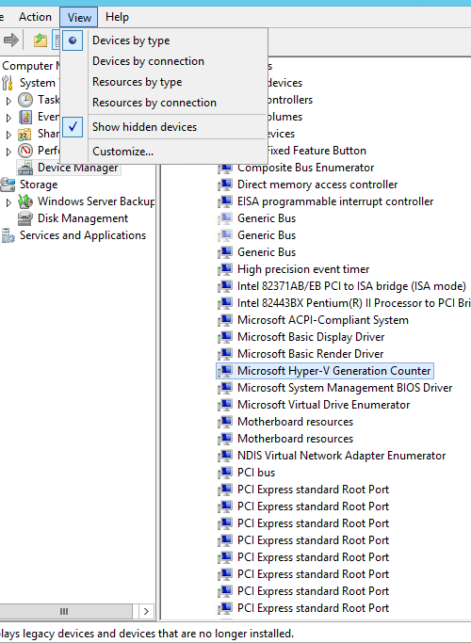Open the Help menu

[x=117, y=17]
